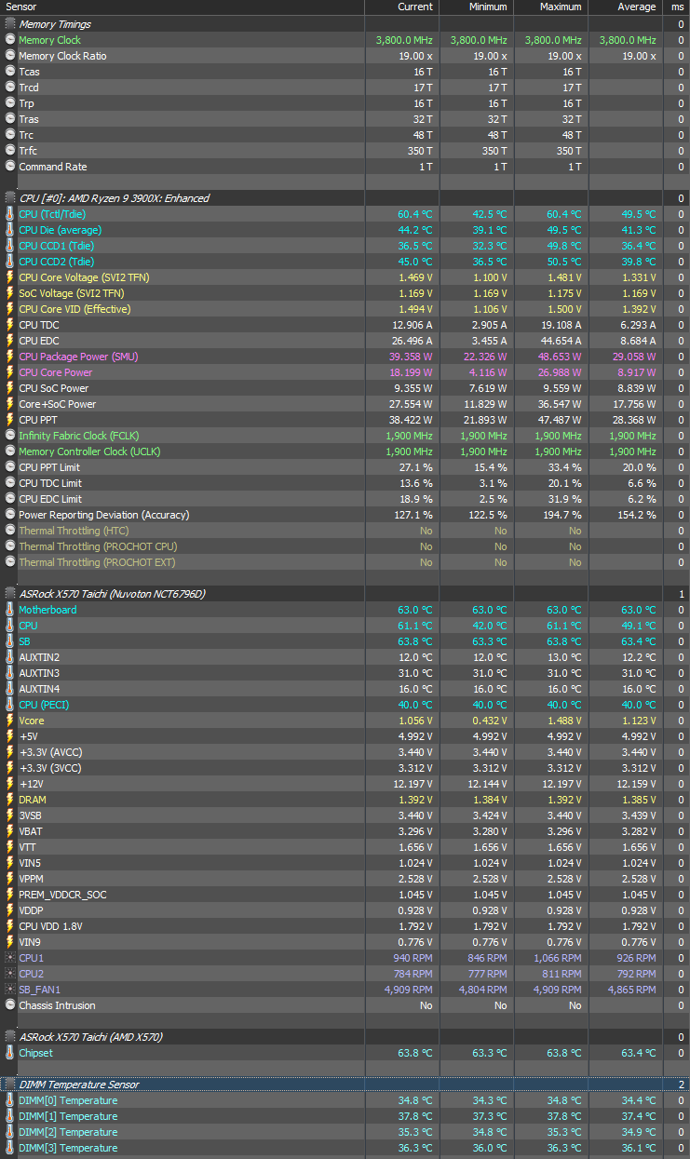Select the +3.3V (AVCC) row
The height and width of the screenshot is (1159, 690).
coord(345,752)
